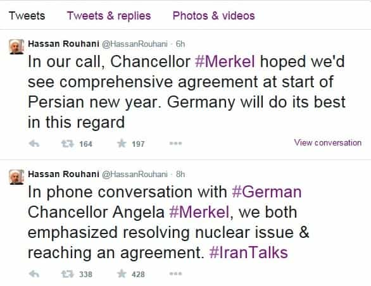Image resolution: width=371 pixels, height=286 pixels.
Task: Open more options on second tweet
Action: tap(175, 274)
